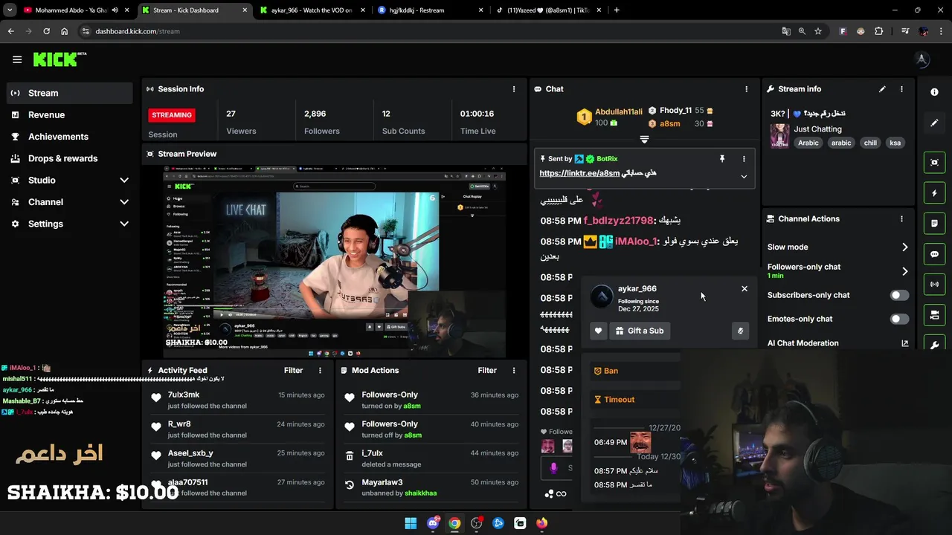Collapse chat leaderboard with arrow icon
Image resolution: width=952 pixels, height=535 pixels.
click(x=644, y=139)
